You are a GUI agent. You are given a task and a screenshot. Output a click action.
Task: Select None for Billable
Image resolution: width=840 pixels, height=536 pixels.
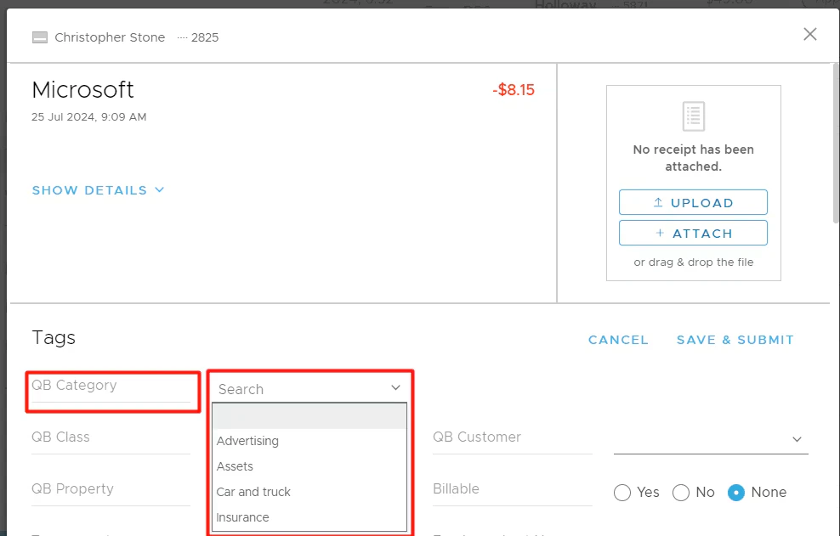click(x=736, y=492)
